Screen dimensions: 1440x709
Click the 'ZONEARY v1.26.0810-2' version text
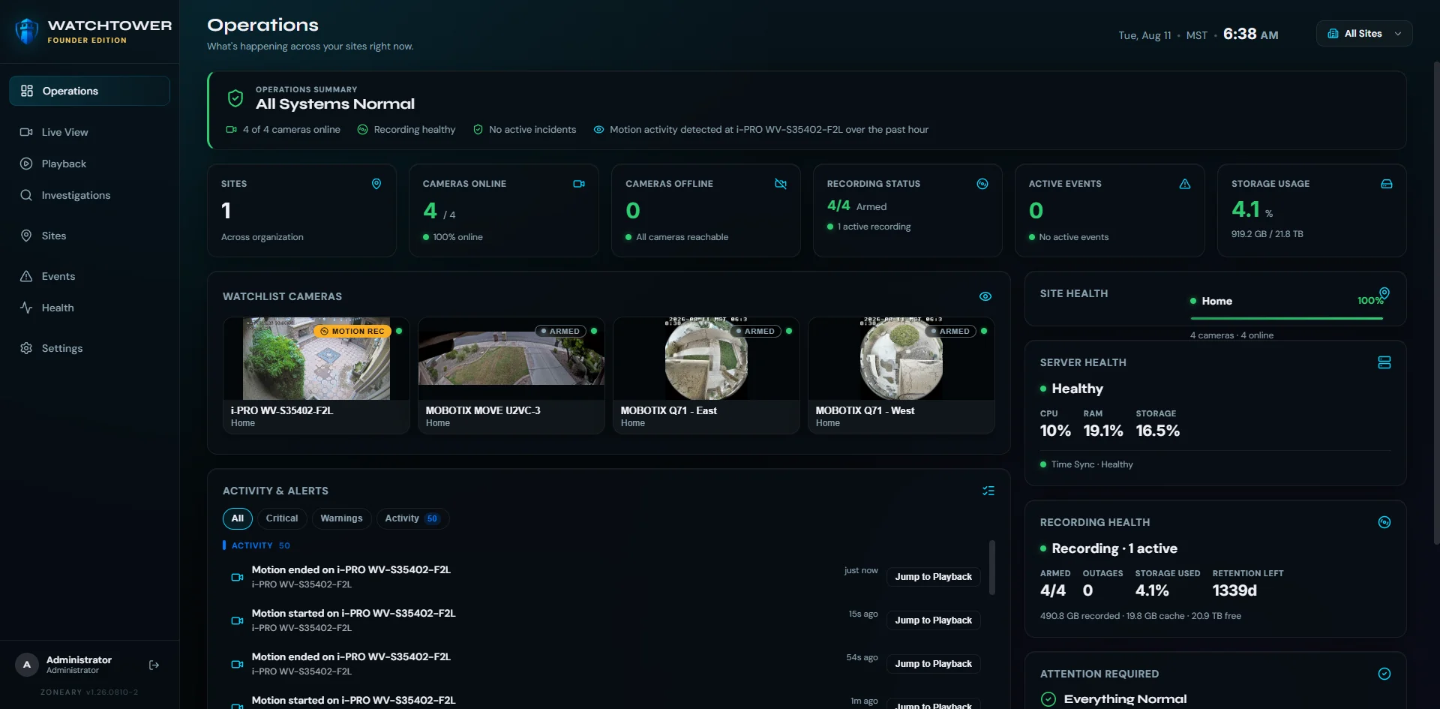[x=89, y=692]
